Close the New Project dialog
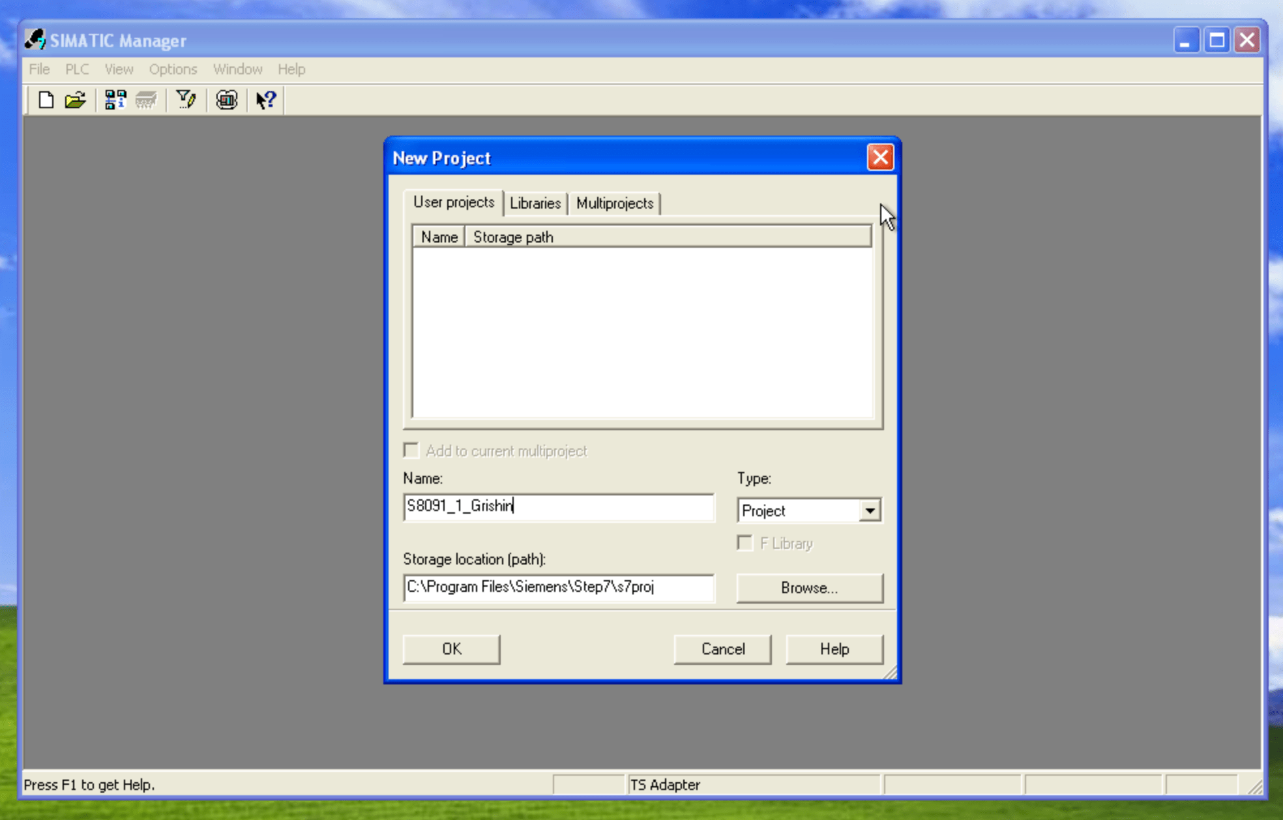This screenshot has width=1283, height=820. [x=880, y=157]
